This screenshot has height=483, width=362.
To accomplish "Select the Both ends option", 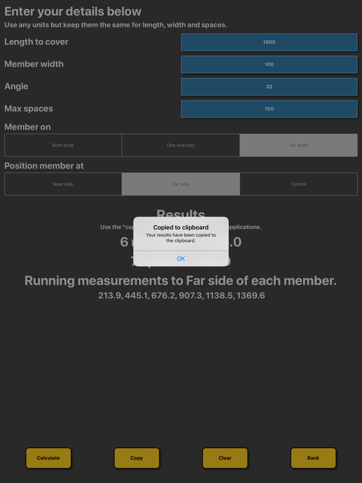I will tap(63, 145).
